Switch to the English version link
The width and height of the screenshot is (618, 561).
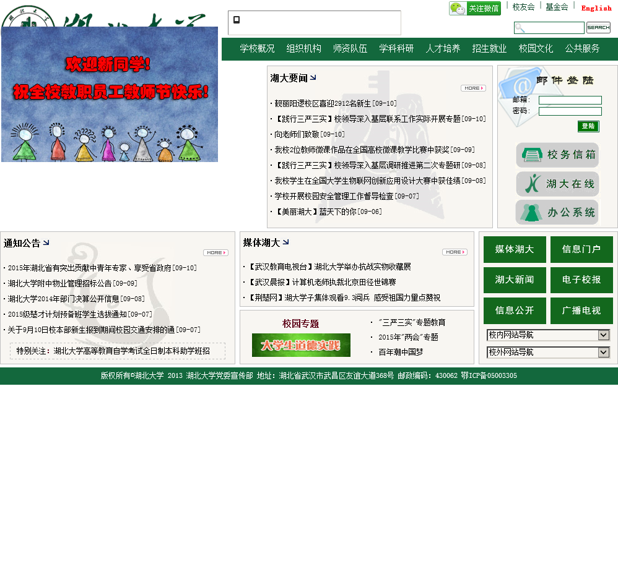[x=596, y=8]
